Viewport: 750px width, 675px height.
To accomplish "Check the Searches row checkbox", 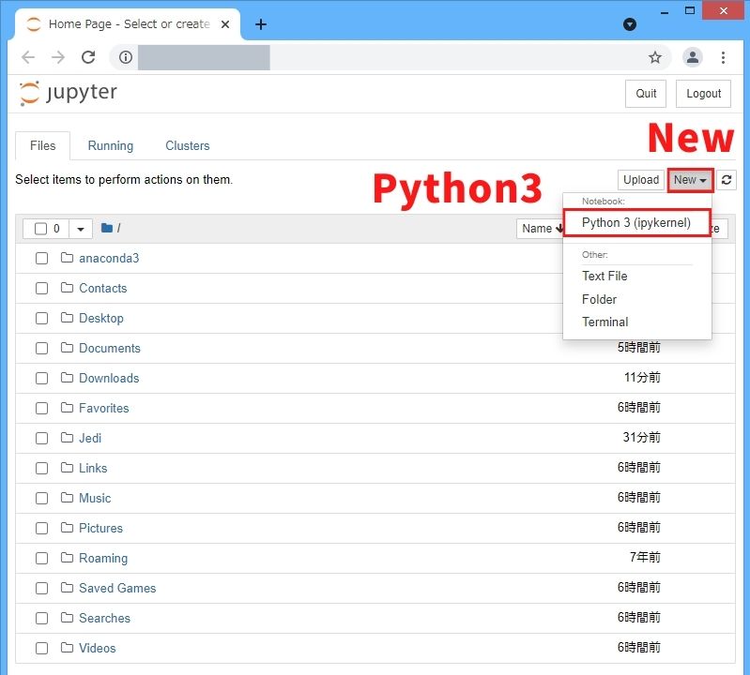I will [41, 618].
